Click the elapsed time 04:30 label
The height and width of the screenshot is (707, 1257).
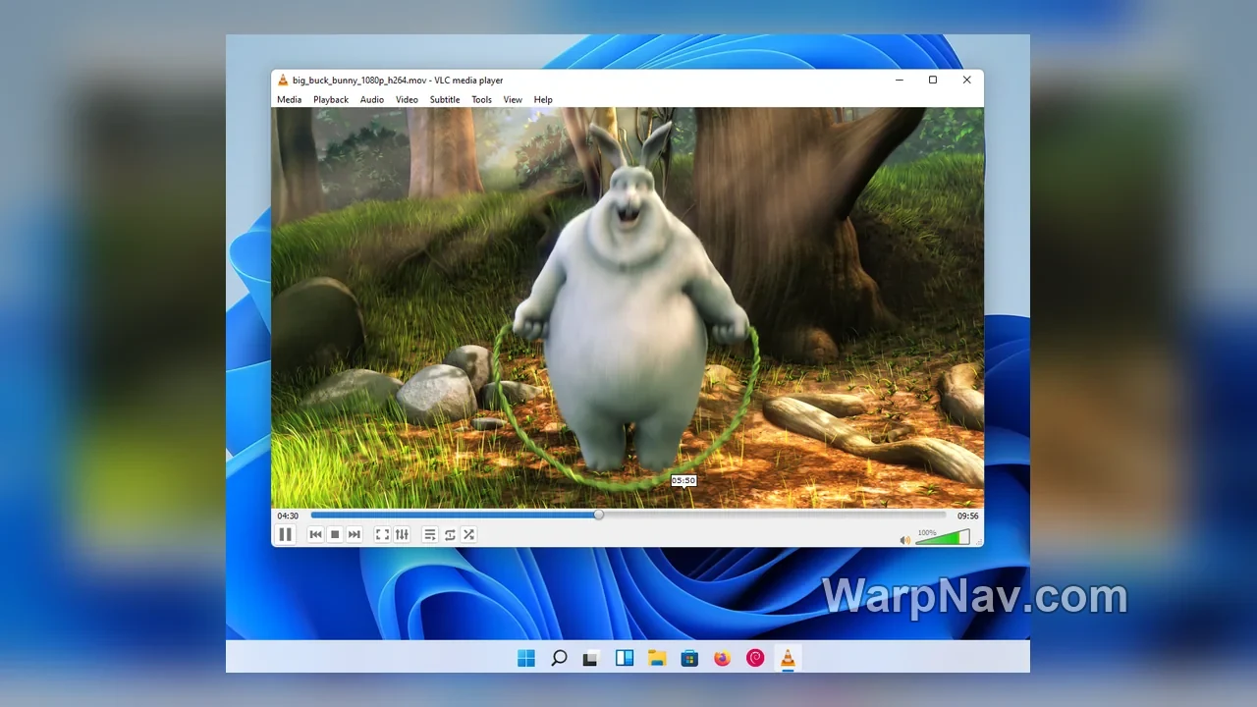point(288,516)
